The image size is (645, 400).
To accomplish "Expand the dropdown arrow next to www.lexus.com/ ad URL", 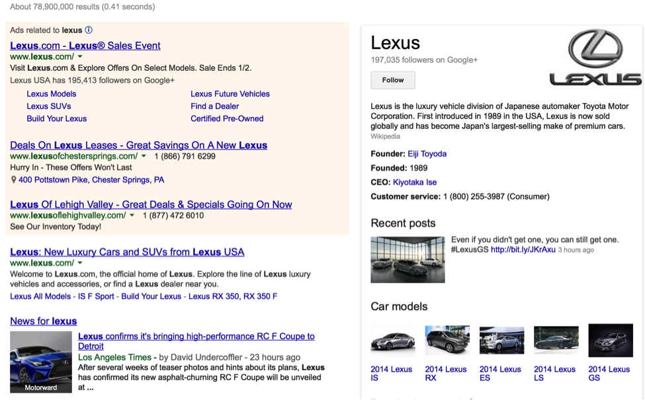I will [x=80, y=58].
